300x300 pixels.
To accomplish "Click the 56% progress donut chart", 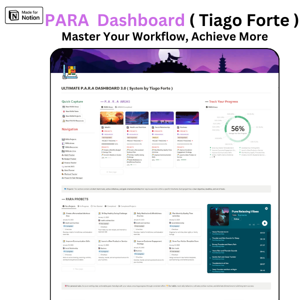I will click(237, 129).
